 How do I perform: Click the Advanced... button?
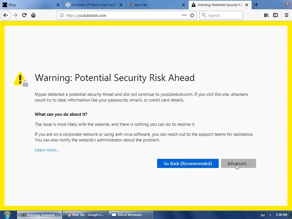tap(238, 163)
